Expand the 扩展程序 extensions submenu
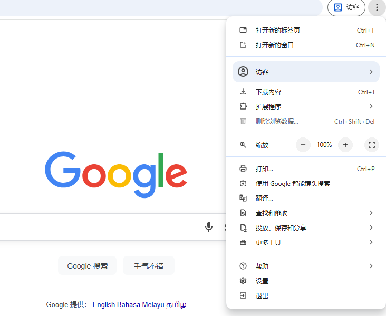386x316 pixels. point(306,107)
